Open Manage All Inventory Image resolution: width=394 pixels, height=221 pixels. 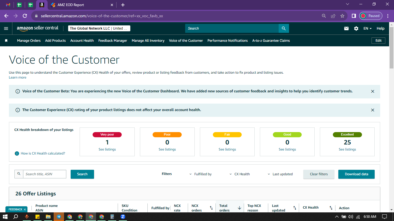tap(148, 41)
